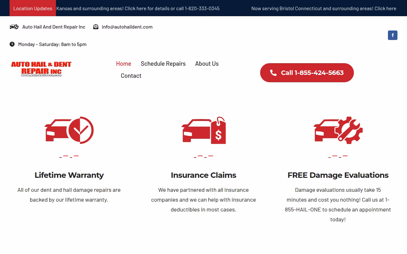Click the Call 1-855-424-5663 button
The width and height of the screenshot is (407, 254).
[x=307, y=73]
